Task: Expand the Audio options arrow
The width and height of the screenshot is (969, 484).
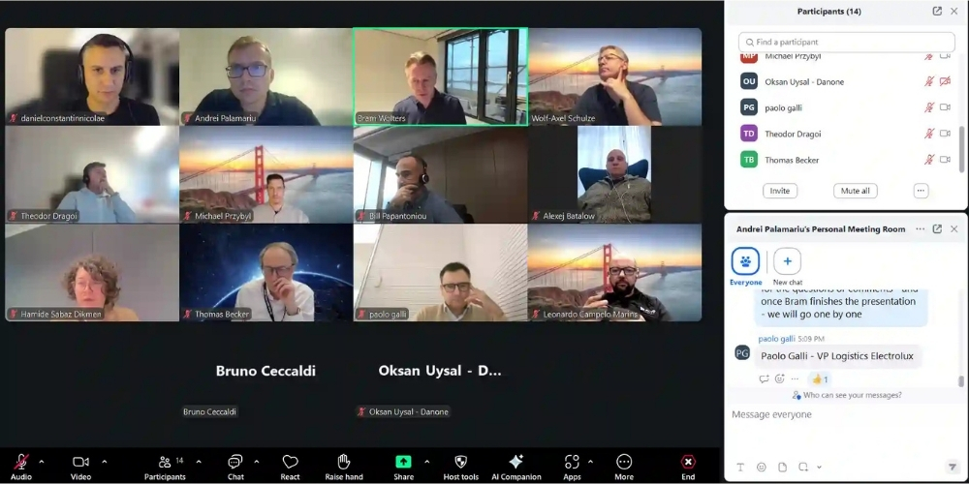Action: click(41, 462)
